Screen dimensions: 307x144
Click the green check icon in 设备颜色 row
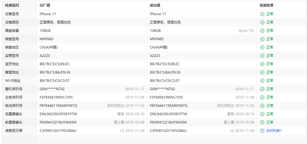pyautogui.click(x=262, y=22)
